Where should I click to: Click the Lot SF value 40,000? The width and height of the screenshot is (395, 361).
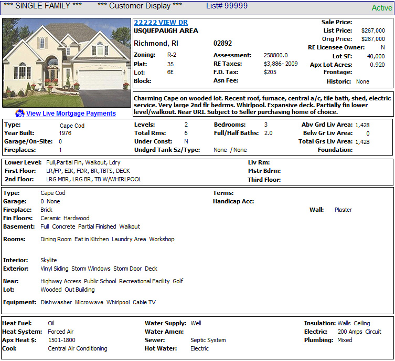pyautogui.click(x=376, y=56)
